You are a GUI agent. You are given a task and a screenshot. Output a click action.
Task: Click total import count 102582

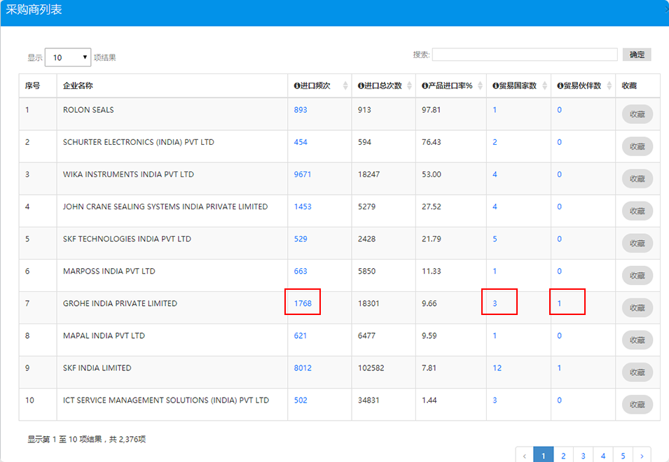tap(371, 367)
